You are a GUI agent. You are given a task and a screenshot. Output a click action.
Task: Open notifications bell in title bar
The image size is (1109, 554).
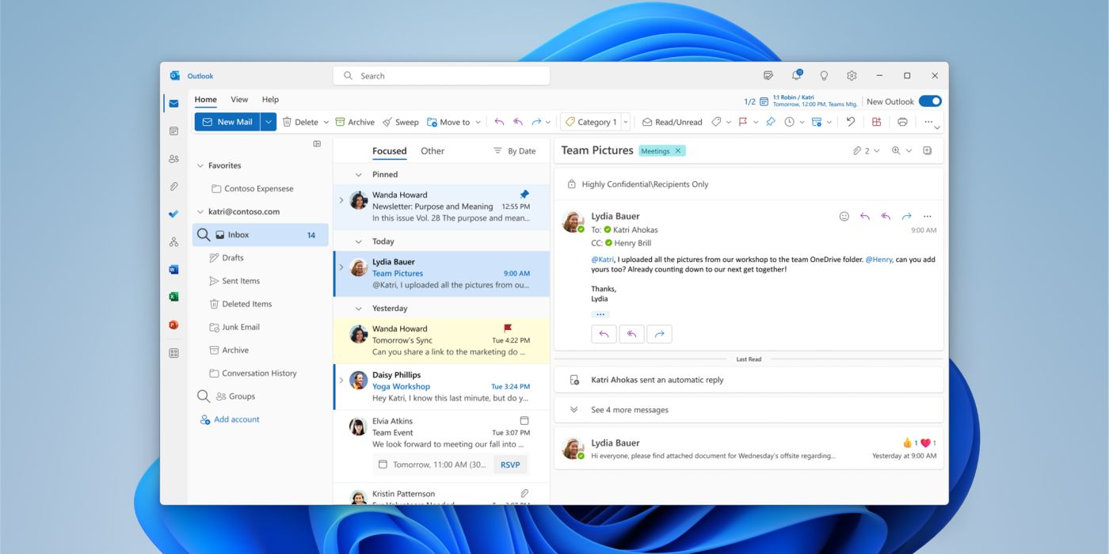pyautogui.click(x=796, y=76)
